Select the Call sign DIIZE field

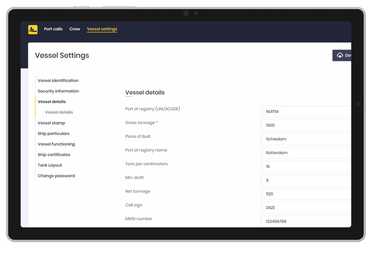tap(306, 208)
